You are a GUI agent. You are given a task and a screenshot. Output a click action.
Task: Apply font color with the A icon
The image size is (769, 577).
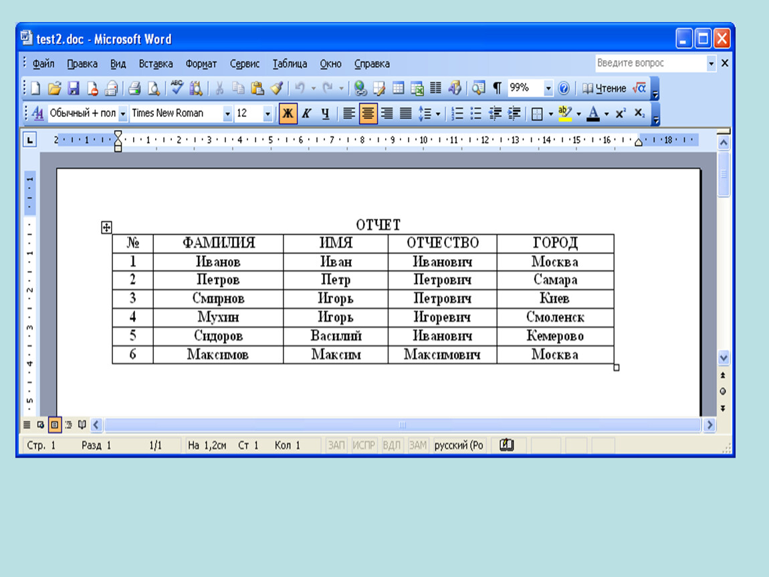point(593,114)
